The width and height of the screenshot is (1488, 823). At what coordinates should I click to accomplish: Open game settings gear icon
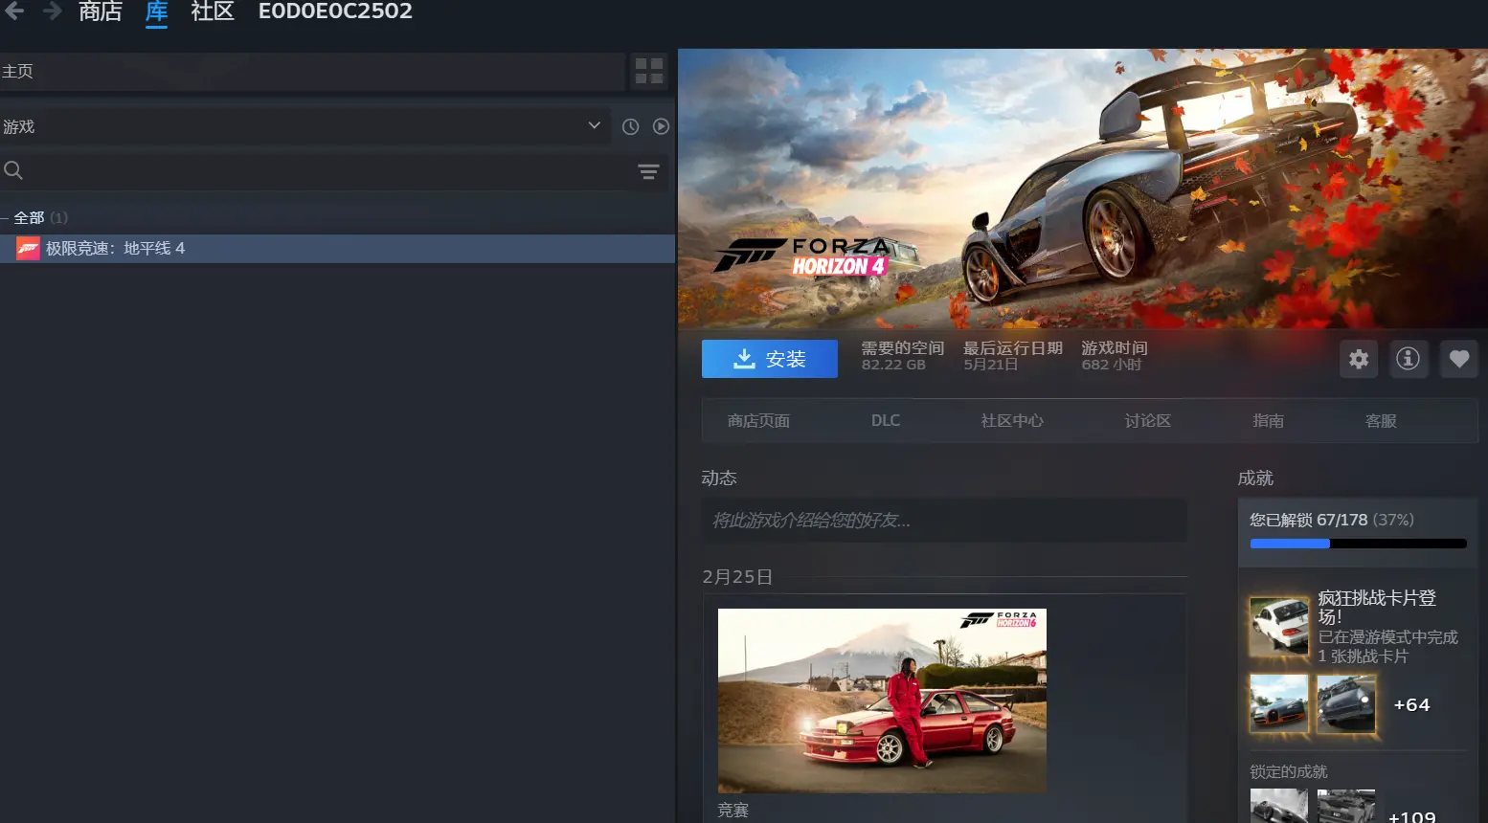click(x=1359, y=359)
